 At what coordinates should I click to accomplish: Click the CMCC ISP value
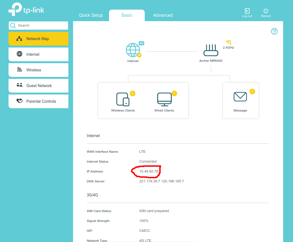click(144, 231)
